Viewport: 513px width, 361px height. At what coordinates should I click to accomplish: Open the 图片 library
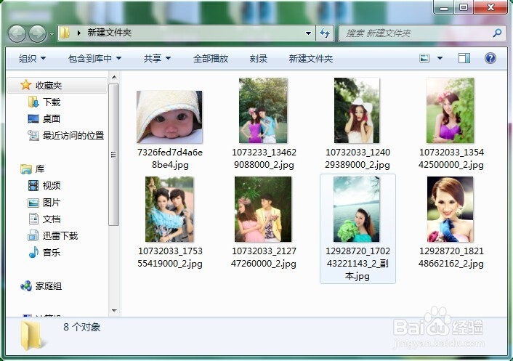coord(52,202)
